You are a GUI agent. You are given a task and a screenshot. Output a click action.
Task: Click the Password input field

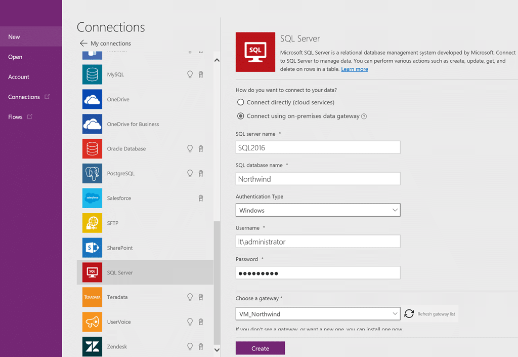318,273
